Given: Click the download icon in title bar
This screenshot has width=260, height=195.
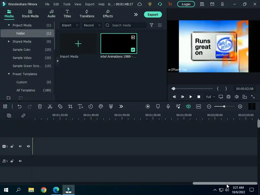Looking at the screenshot, I should pos(222,4).
